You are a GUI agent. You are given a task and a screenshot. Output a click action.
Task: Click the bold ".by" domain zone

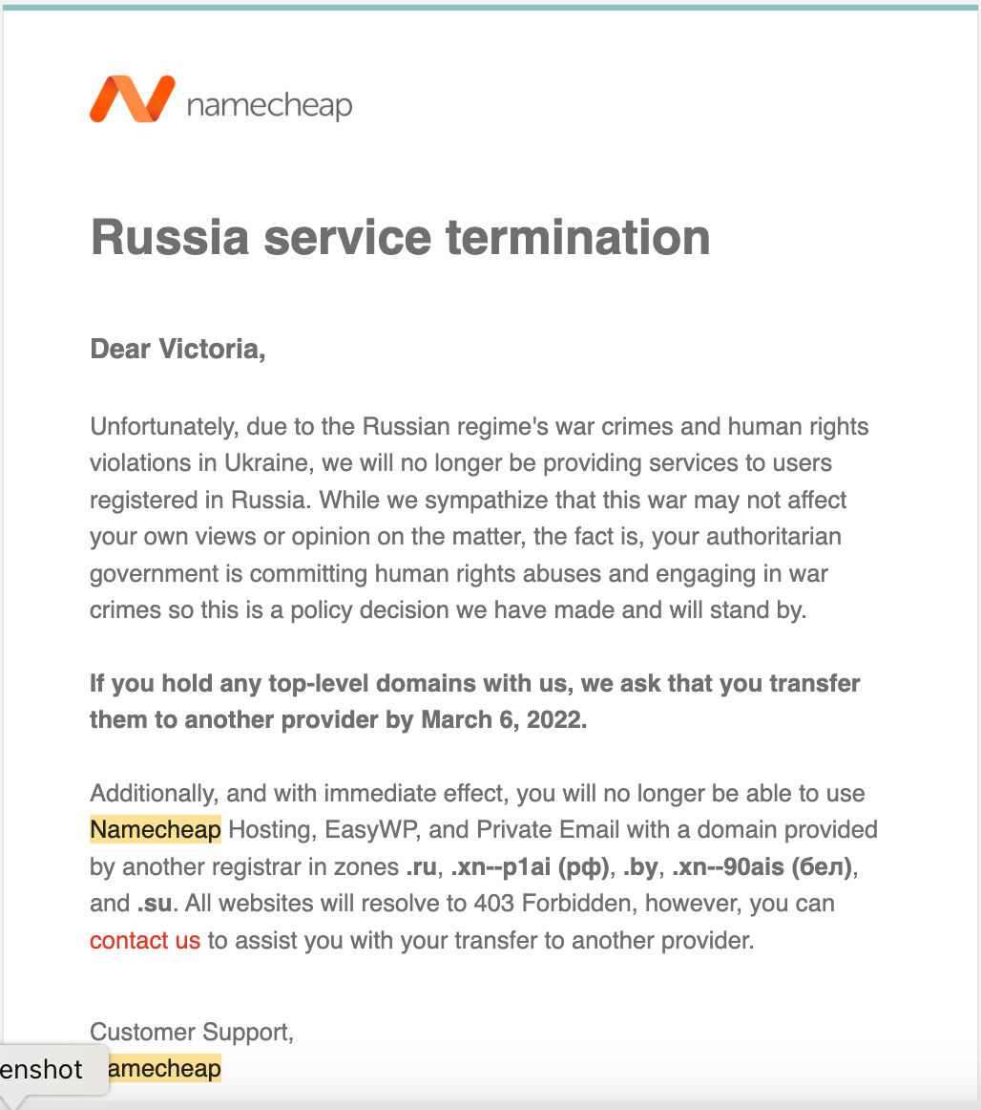point(639,866)
